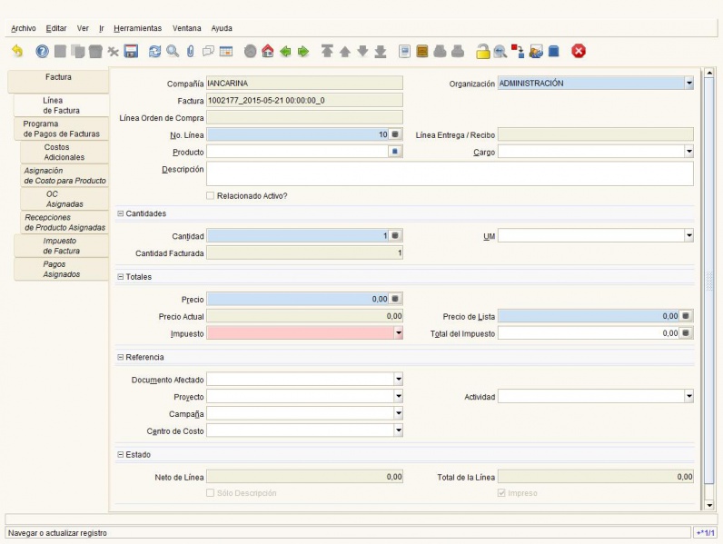Open the Herramientas menu
The image size is (723, 544).
(137, 28)
